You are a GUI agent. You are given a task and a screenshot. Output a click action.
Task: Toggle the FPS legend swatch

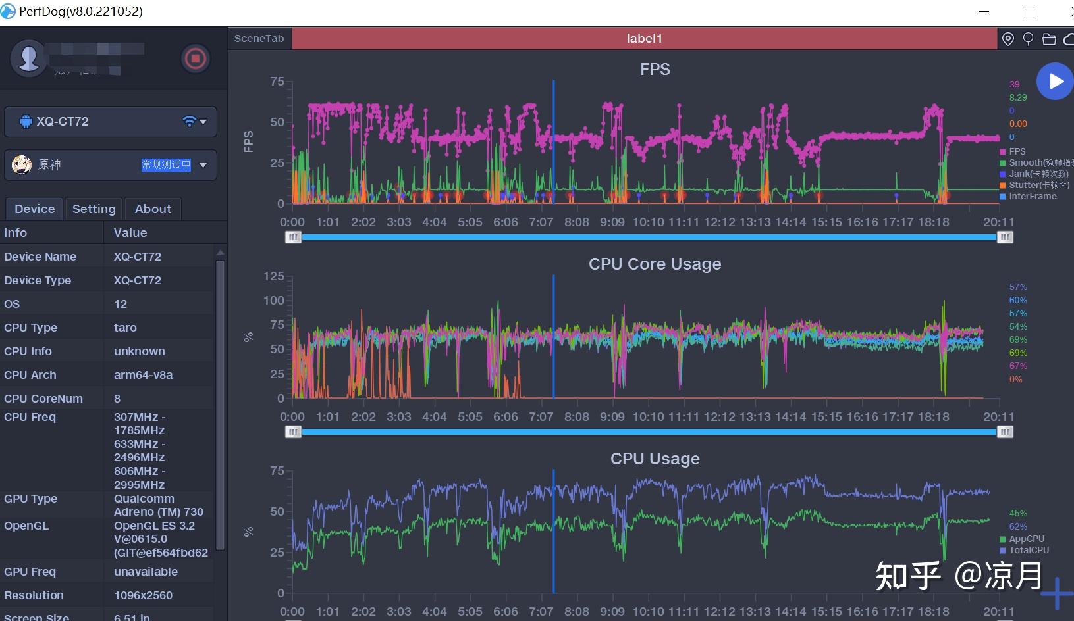click(1003, 152)
